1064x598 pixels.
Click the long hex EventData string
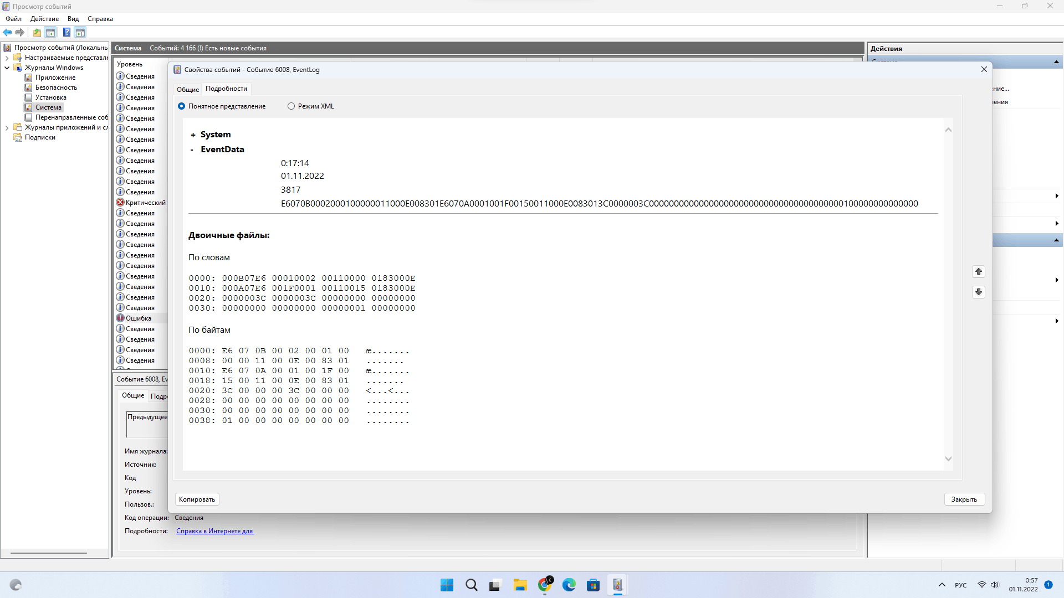tap(599, 204)
